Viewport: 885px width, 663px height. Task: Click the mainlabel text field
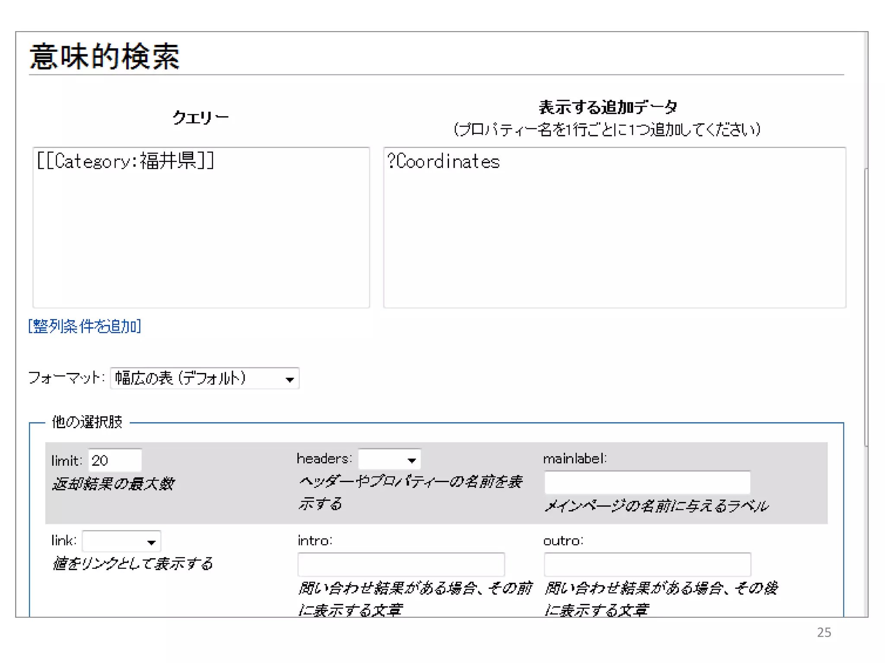pyautogui.click(x=647, y=482)
